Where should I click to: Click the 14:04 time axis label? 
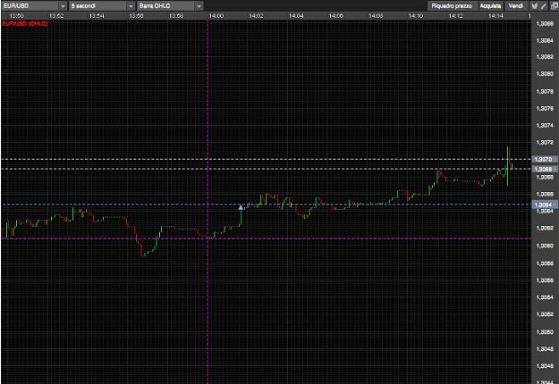(x=296, y=16)
